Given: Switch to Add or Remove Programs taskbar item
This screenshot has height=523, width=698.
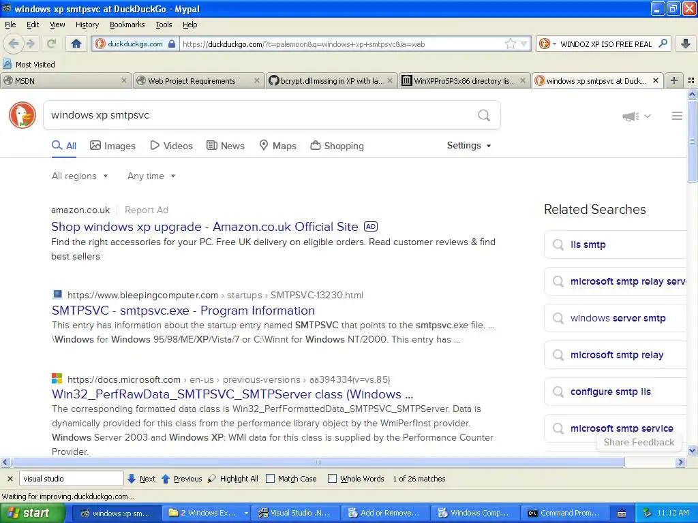Looking at the screenshot, I should click(384, 513).
